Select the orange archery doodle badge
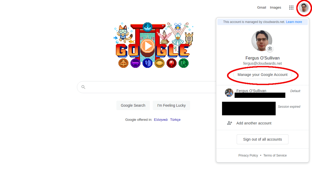The height and width of the screenshot is (180, 312). 123,63
